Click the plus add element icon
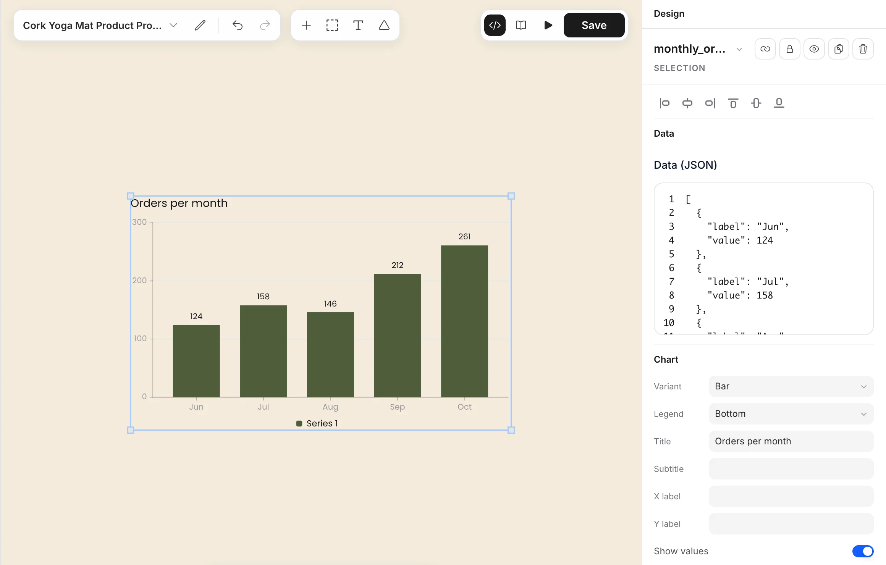Image resolution: width=886 pixels, height=565 pixels. tap(306, 25)
